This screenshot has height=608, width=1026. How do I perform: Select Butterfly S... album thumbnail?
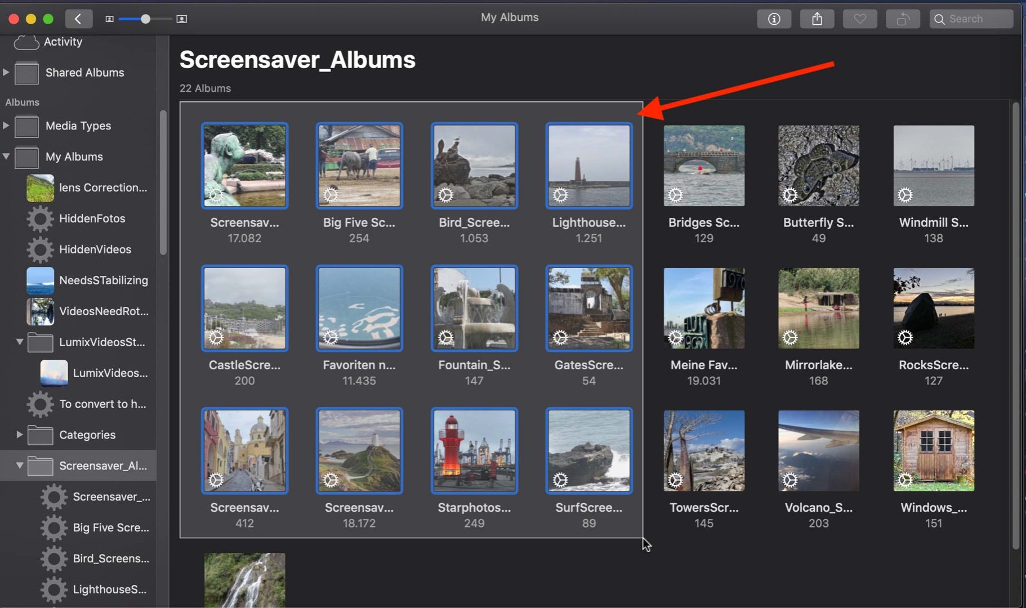point(819,166)
